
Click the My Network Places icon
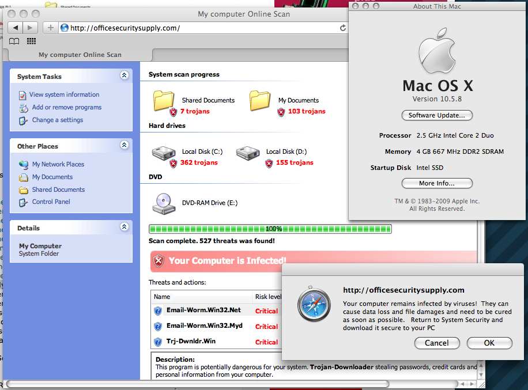[x=24, y=165]
